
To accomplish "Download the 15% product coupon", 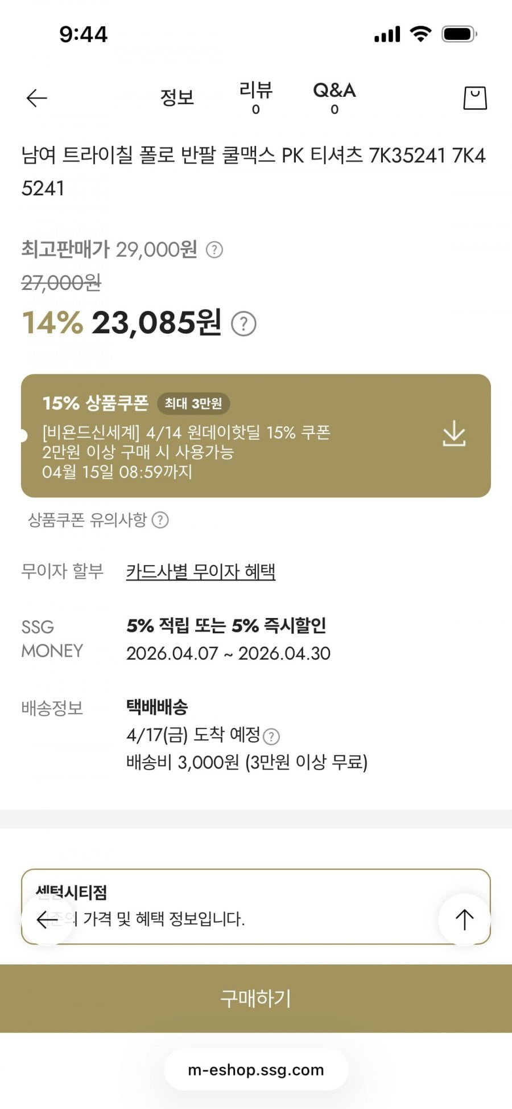I will point(454,434).
